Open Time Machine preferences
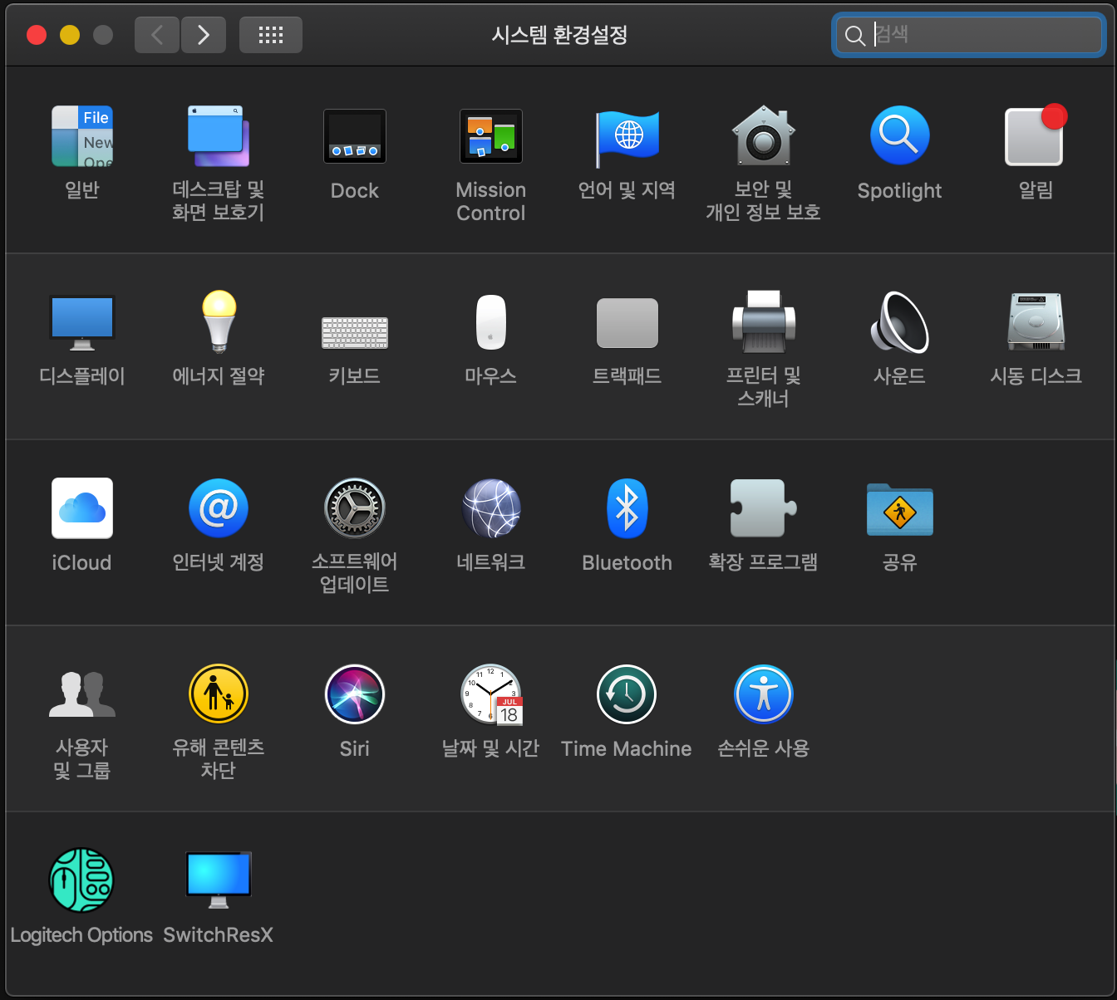Image resolution: width=1117 pixels, height=1000 pixels. 627,694
